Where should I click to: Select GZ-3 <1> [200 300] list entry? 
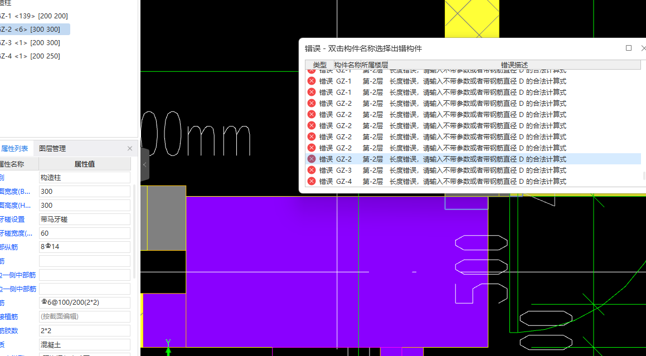[30, 43]
